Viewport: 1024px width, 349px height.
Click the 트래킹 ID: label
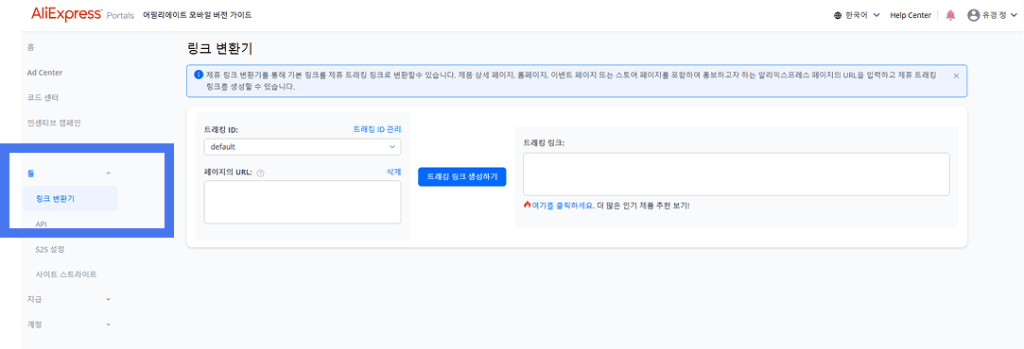pos(221,129)
